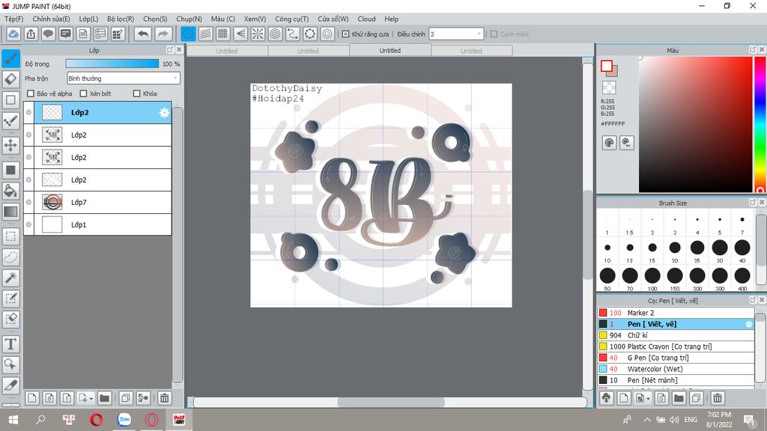Screen dimensions: 767x431
Task: Duplicate layer icon in layer panel
Action: click(125, 398)
